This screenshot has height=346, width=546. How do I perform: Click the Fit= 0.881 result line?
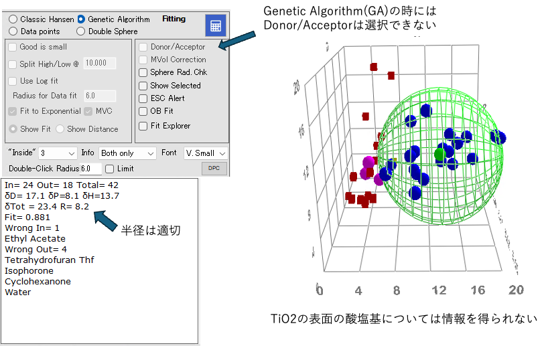pyautogui.click(x=27, y=217)
